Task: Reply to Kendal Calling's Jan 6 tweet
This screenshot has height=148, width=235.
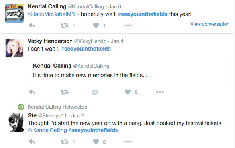Action: pyautogui.click(x=32, y=25)
